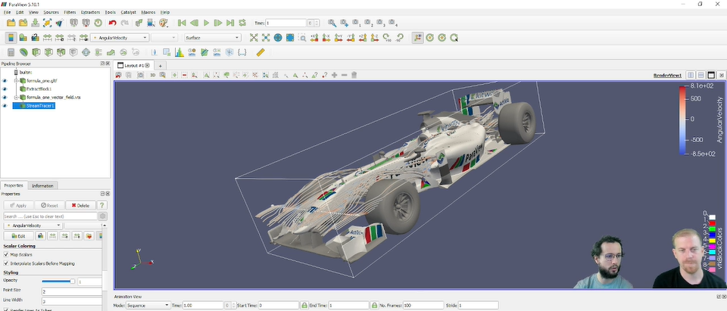727x311 pixels.
Task: Open the AngularVelocity coloring dropdown in toolbar
Action: (120, 38)
